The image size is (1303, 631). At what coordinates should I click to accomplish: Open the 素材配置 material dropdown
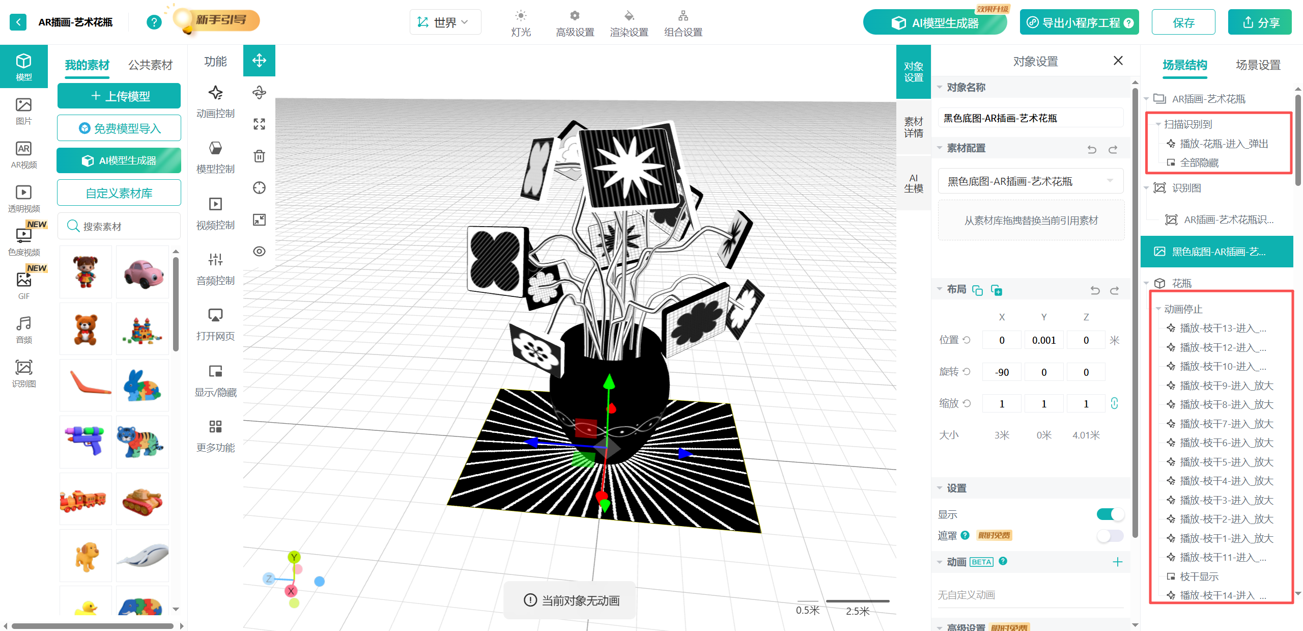1030,181
